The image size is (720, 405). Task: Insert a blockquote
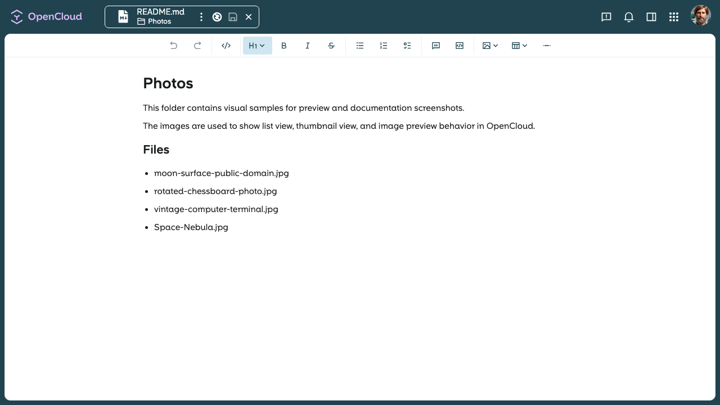tap(436, 46)
